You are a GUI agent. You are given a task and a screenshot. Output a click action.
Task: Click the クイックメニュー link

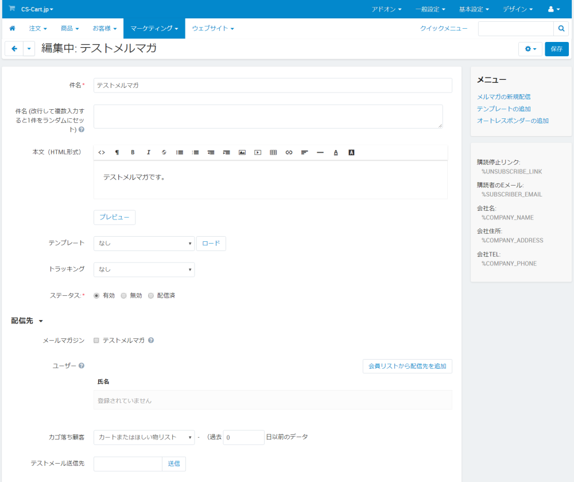pyautogui.click(x=443, y=28)
